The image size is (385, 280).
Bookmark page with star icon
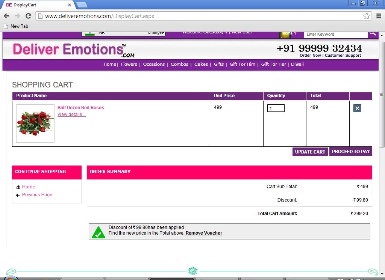click(x=367, y=16)
